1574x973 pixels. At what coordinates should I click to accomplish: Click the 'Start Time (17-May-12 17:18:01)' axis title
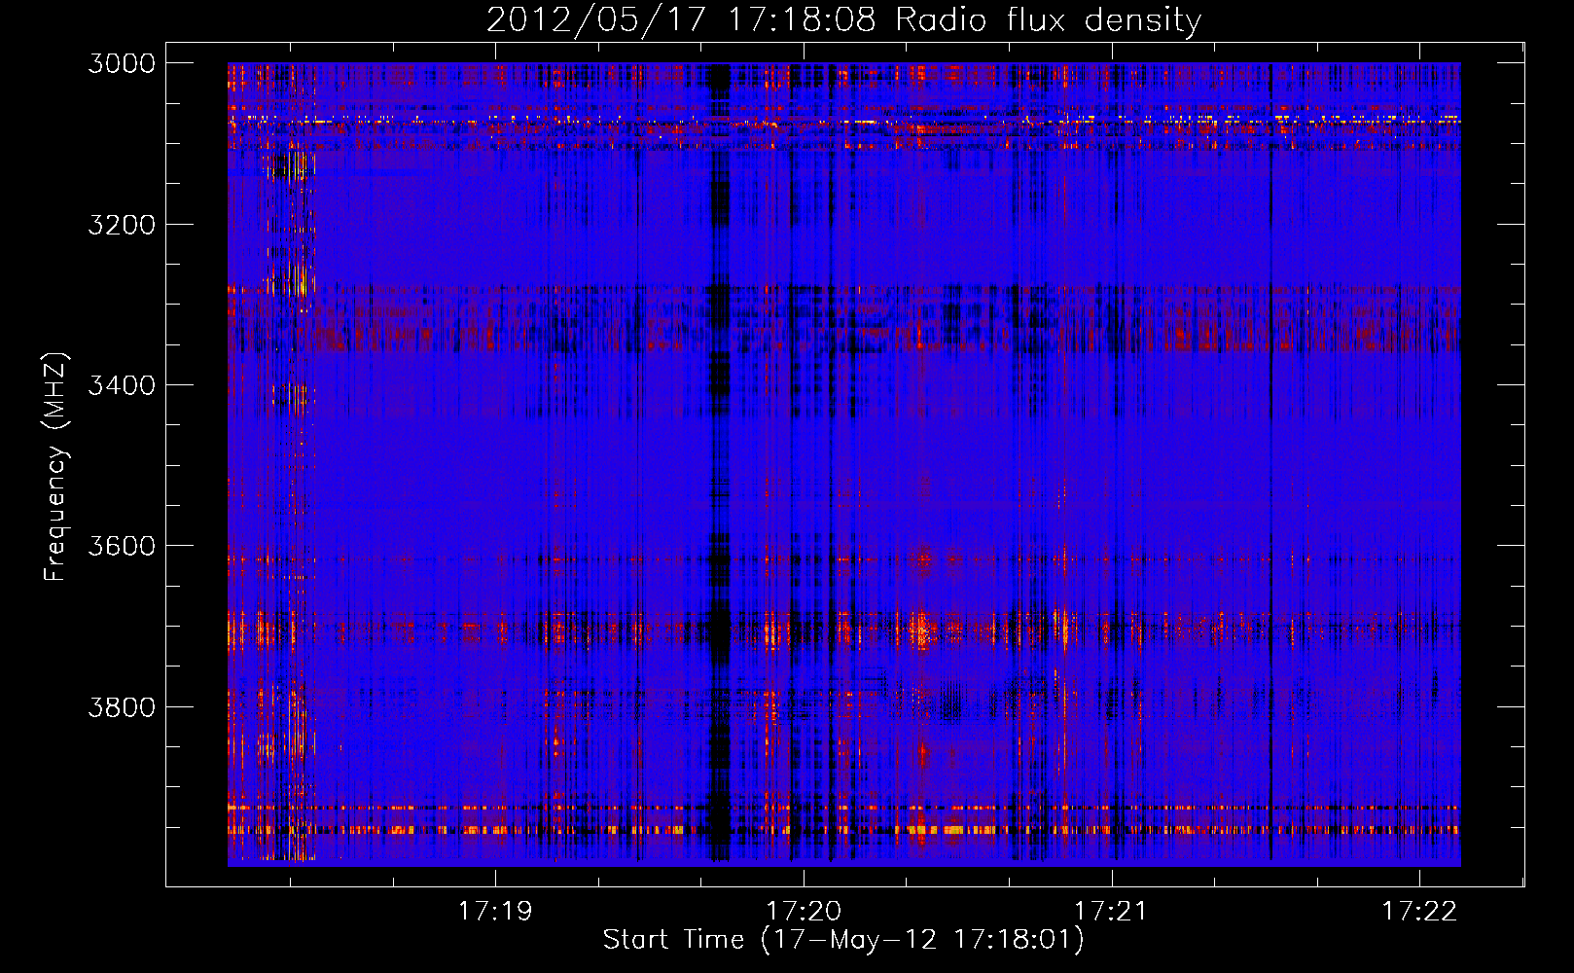pos(843,940)
